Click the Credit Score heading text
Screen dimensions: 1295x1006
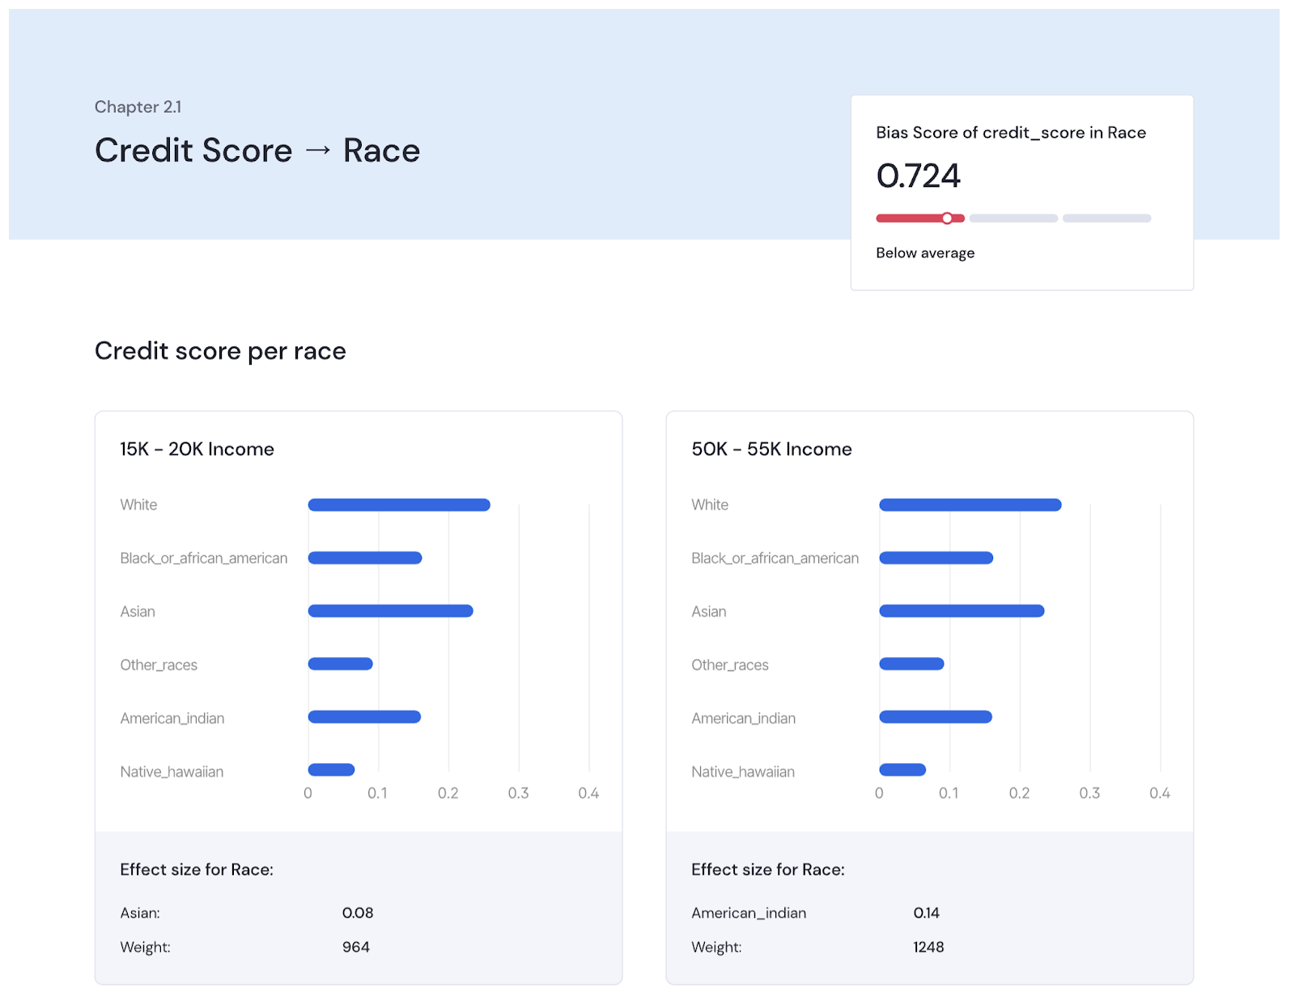tap(193, 151)
